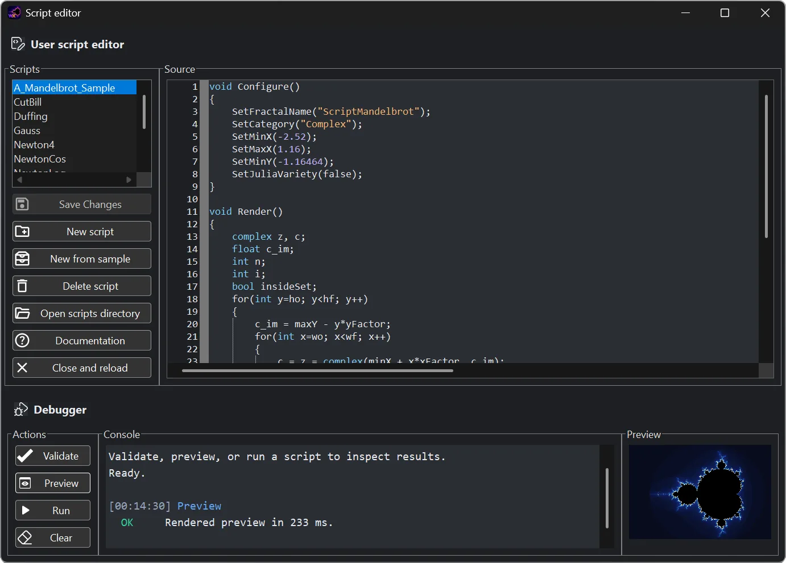The width and height of the screenshot is (786, 563).
Task: Click scripts list left scroll arrow
Action: point(19,180)
